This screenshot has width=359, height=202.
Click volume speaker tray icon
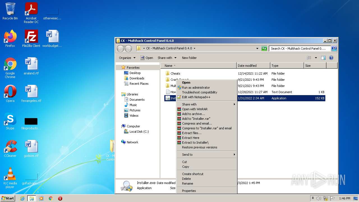pos(319,198)
